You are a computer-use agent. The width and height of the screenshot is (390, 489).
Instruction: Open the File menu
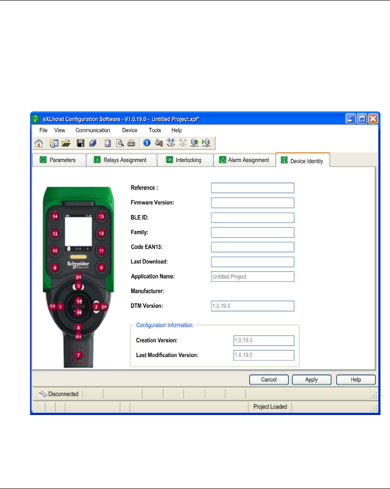tap(43, 130)
